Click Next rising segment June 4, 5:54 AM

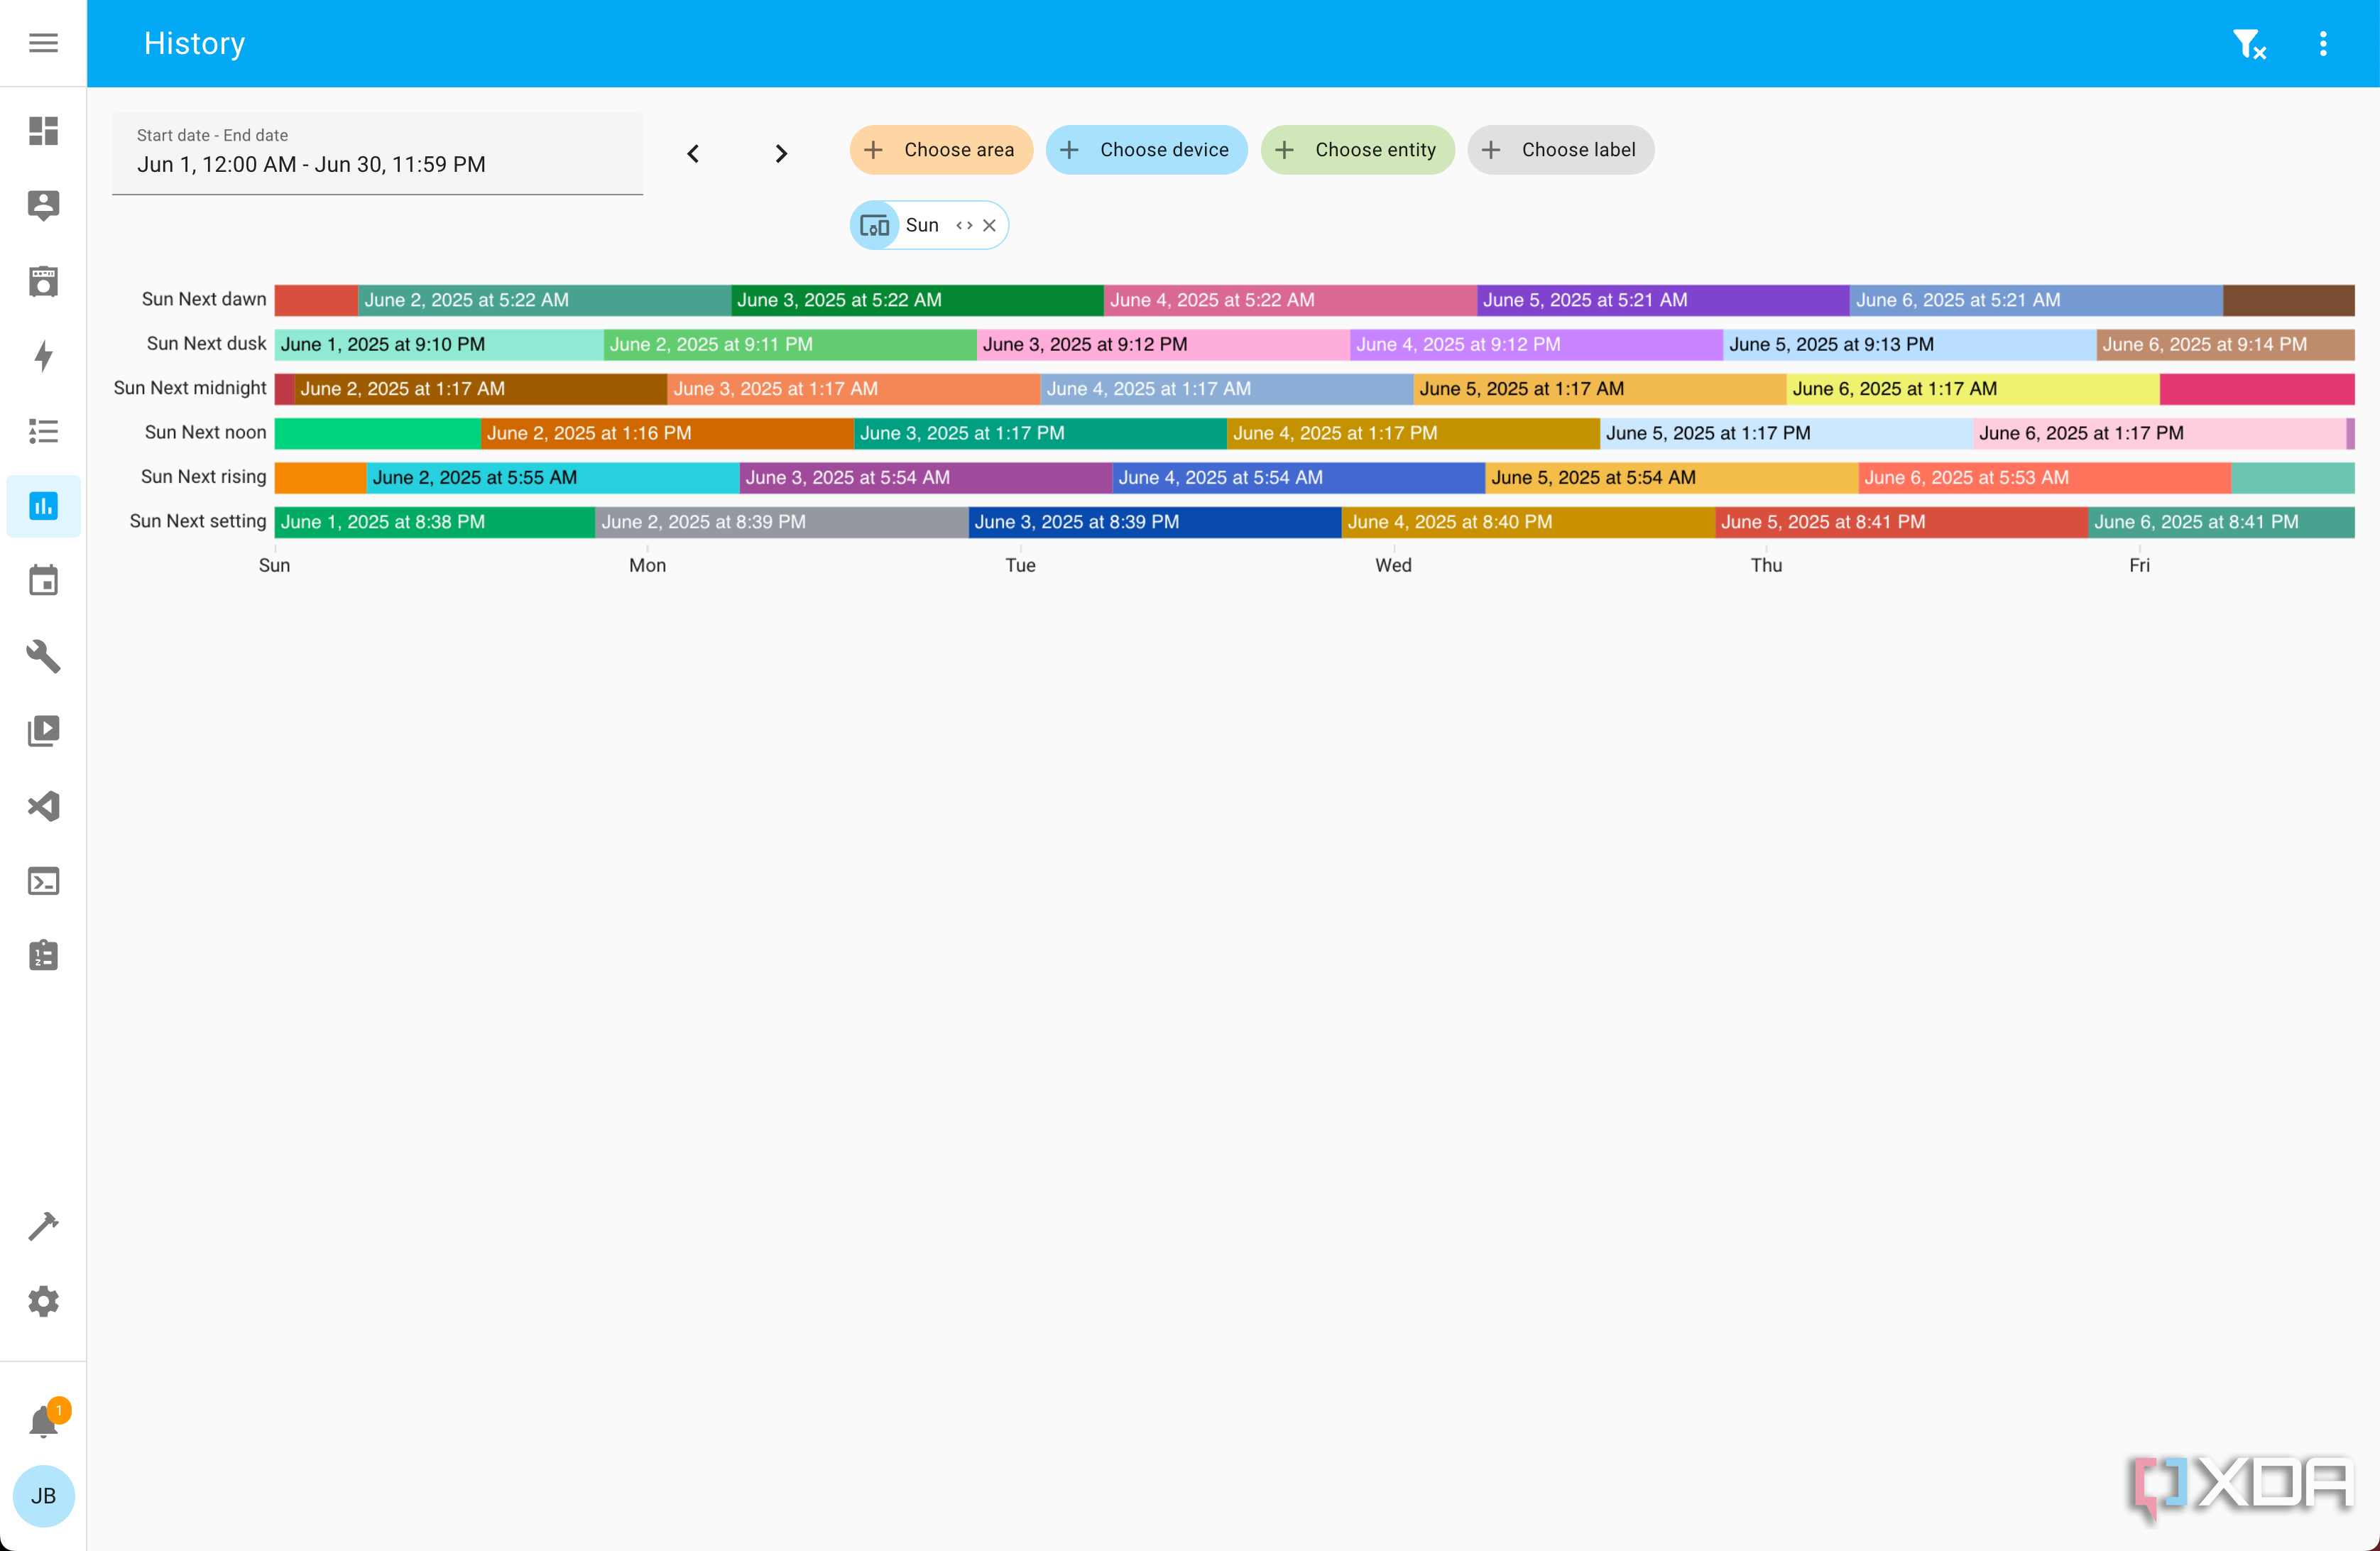click(1299, 477)
